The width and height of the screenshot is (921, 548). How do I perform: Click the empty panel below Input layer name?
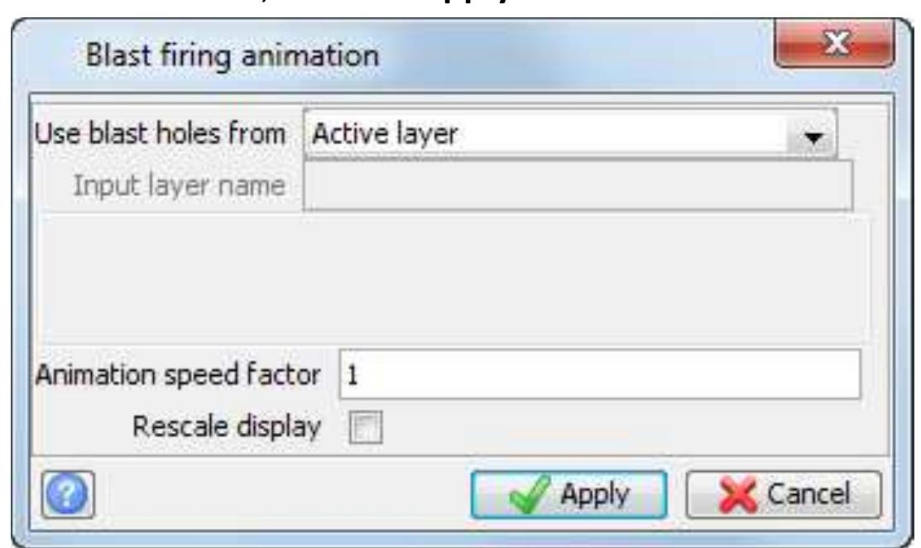(x=455, y=280)
